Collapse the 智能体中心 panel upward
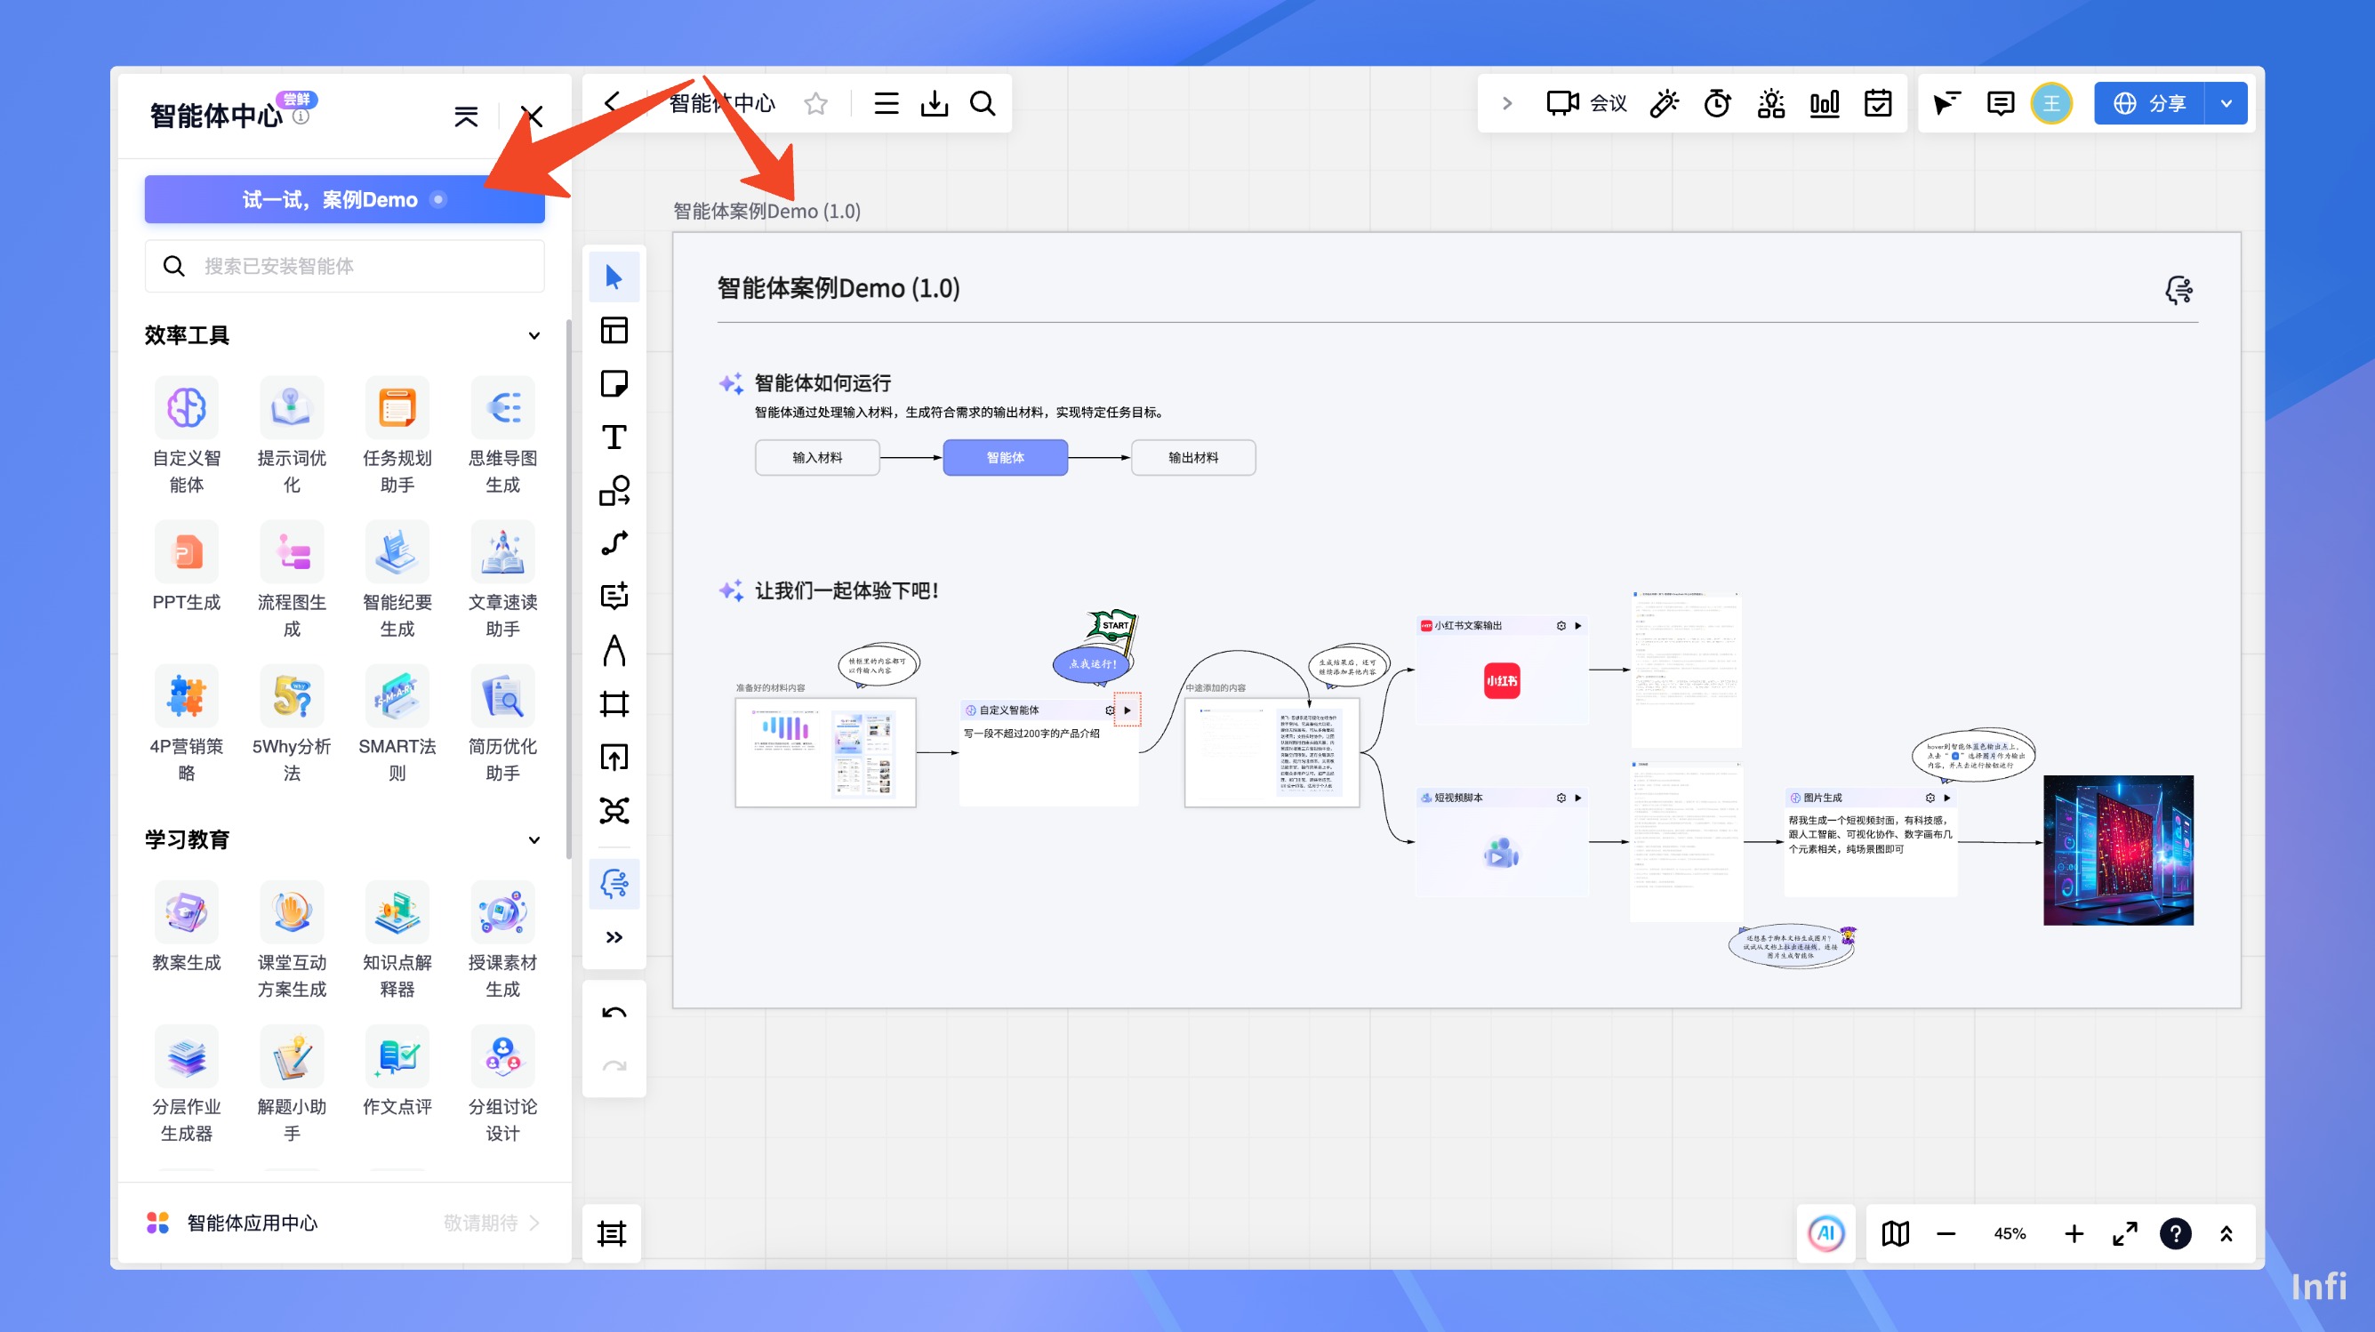 [x=467, y=116]
